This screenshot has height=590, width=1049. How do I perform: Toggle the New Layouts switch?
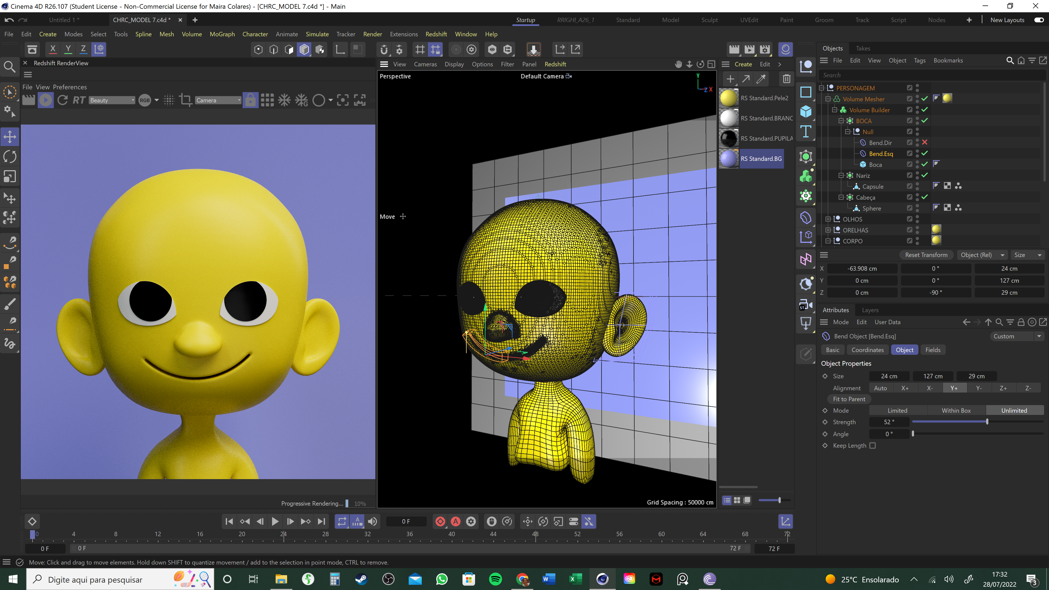[1039, 20]
